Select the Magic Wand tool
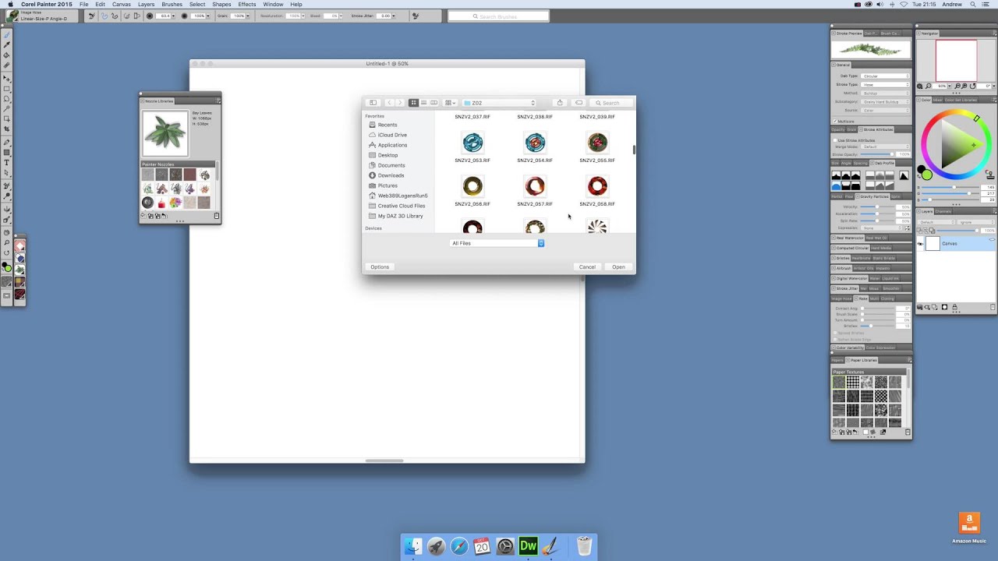 coord(7,108)
